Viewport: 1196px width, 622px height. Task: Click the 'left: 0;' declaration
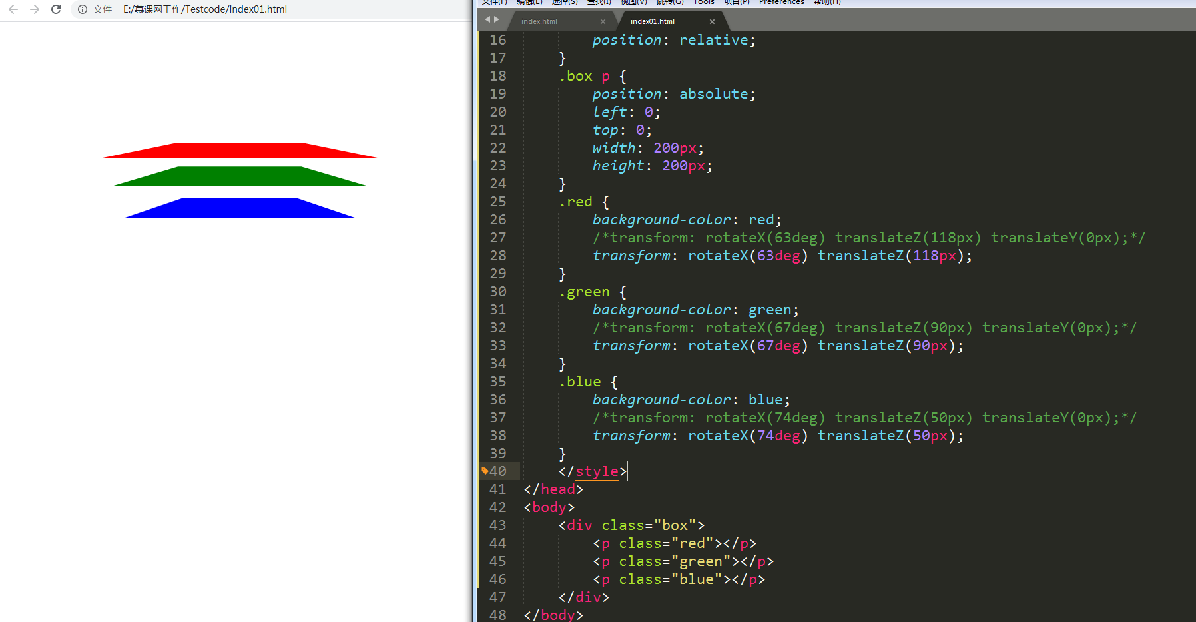(x=626, y=112)
